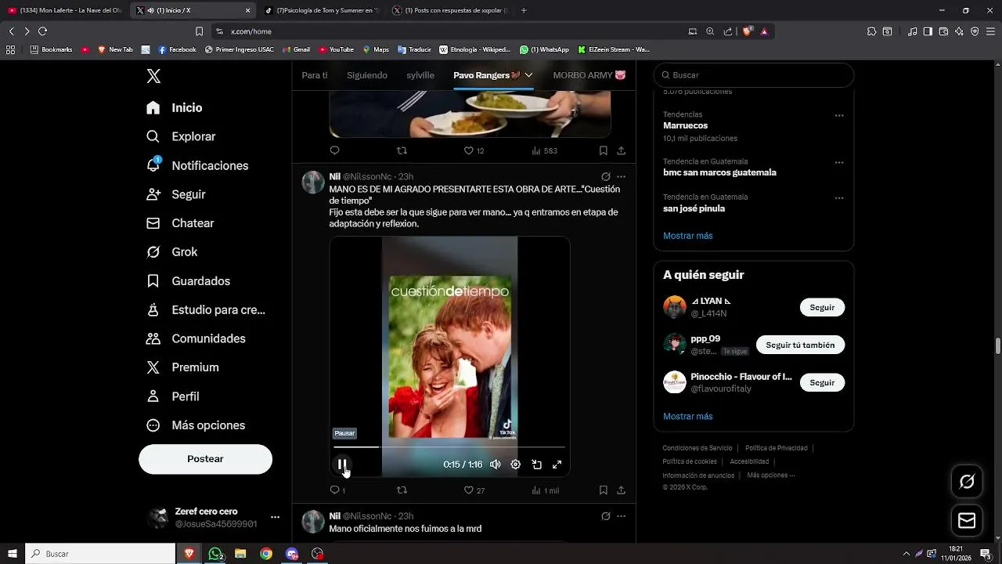Screen dimensions: 1002x564
Task: Click the X logo in sidebar
Action: click(153, 76)
